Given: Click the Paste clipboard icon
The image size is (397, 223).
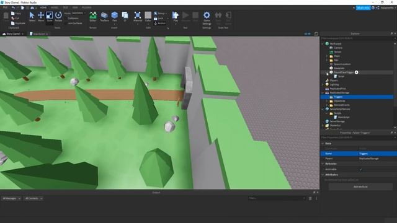Looking at the screenshot, I should (6, 16).
